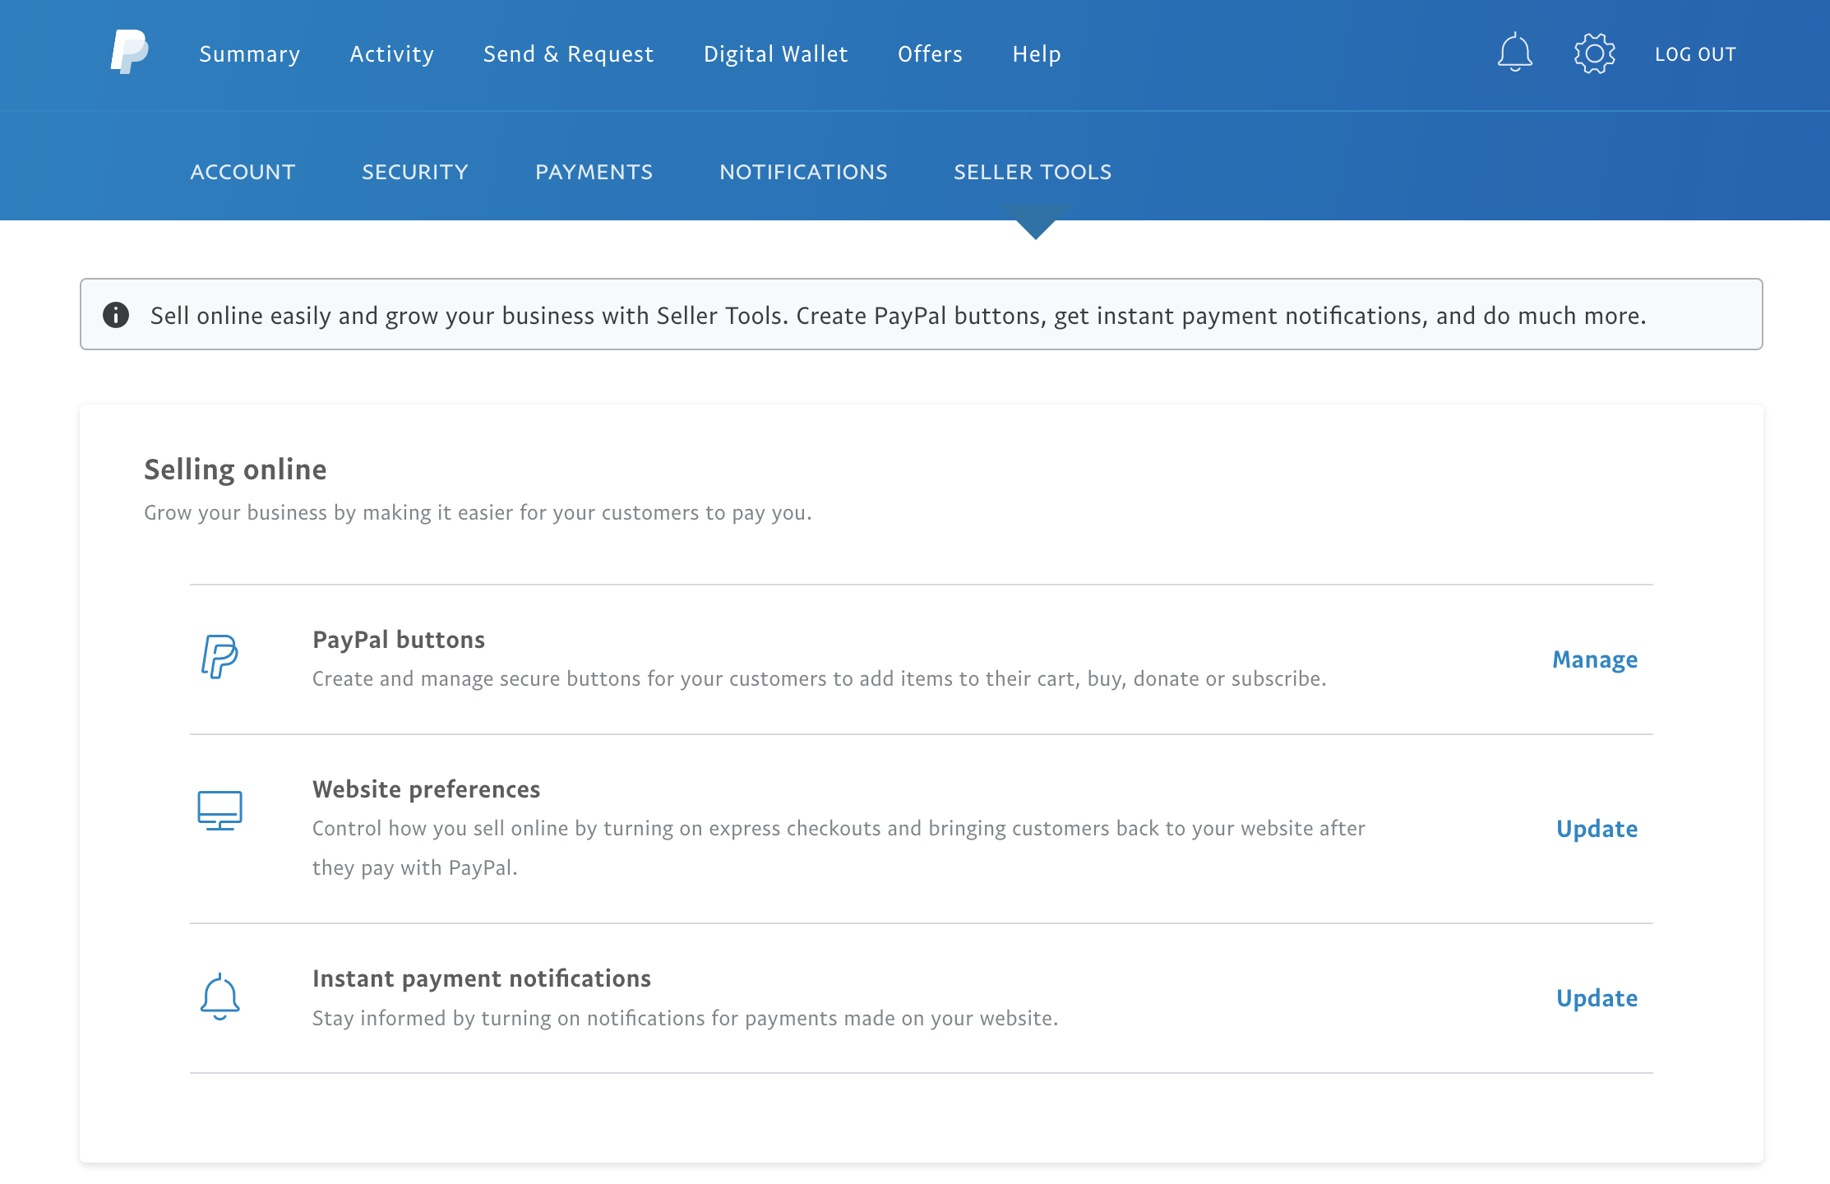Open the Activity menu item
This screenshot has height=1184, width=1830.
[x=391, y=54]
